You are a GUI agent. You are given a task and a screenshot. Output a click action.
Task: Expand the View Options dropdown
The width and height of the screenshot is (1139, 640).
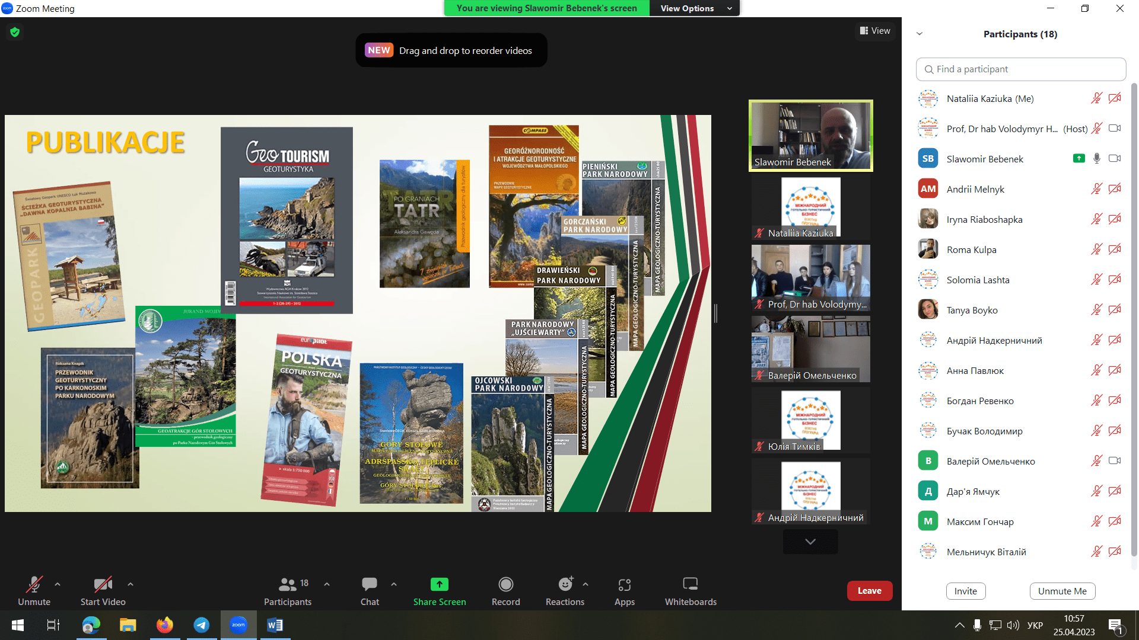tap(695, 8)
